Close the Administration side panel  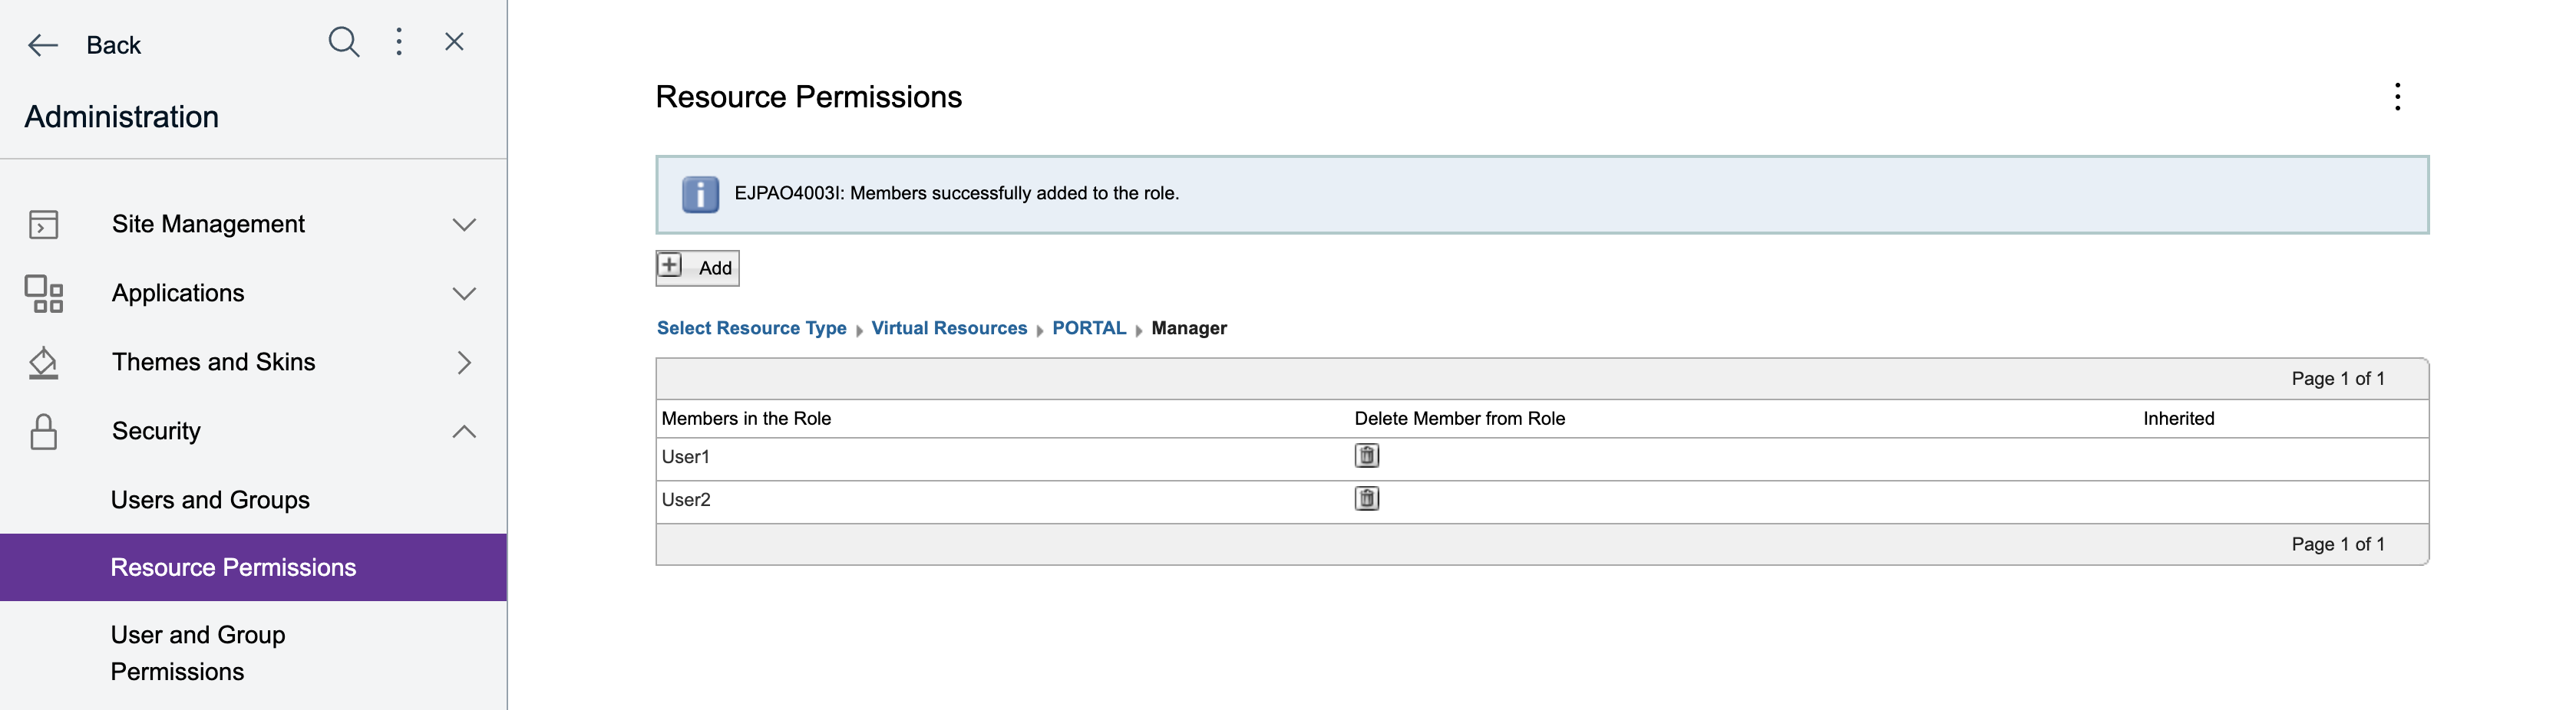click(x=454, y=42)
